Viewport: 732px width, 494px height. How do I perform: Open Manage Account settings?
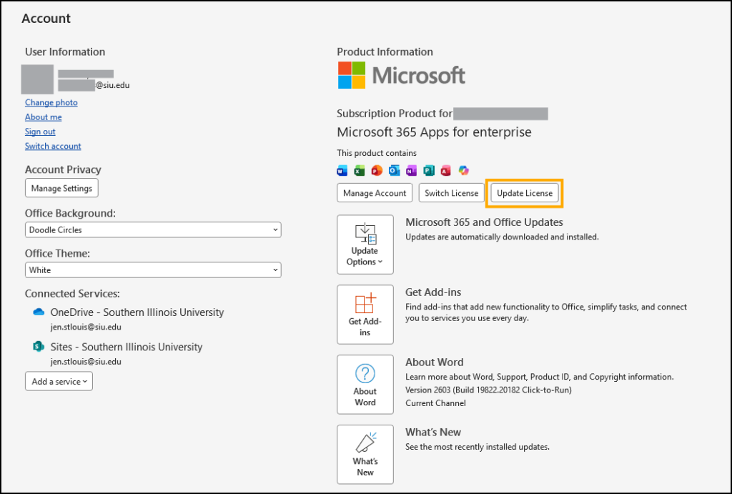click(374, 192)
